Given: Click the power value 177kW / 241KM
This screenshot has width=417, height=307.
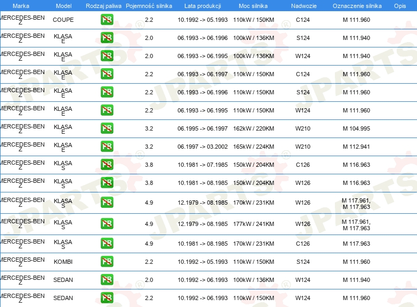Looking at the screenshot, I should [253, 224].
